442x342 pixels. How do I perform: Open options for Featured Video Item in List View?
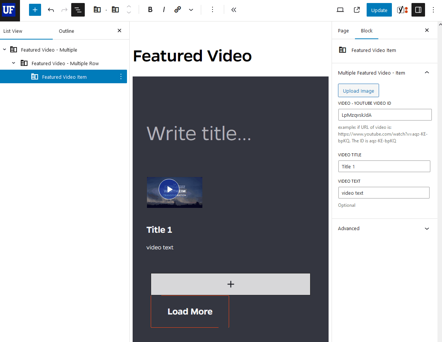(x=121, y=76)
